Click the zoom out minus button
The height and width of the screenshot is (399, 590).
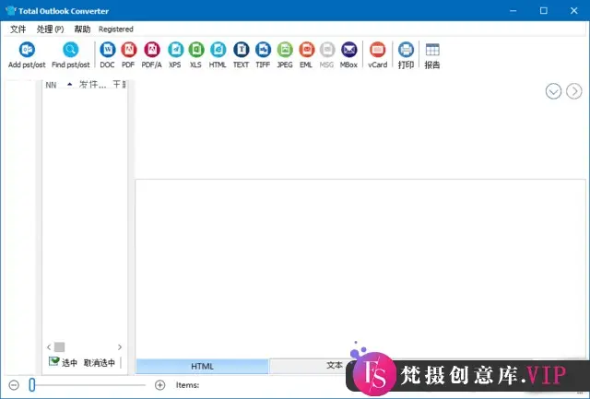click(x=14, y=385)
